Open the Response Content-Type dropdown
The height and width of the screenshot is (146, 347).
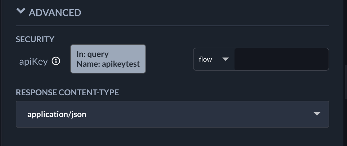[x=172, y=114]
